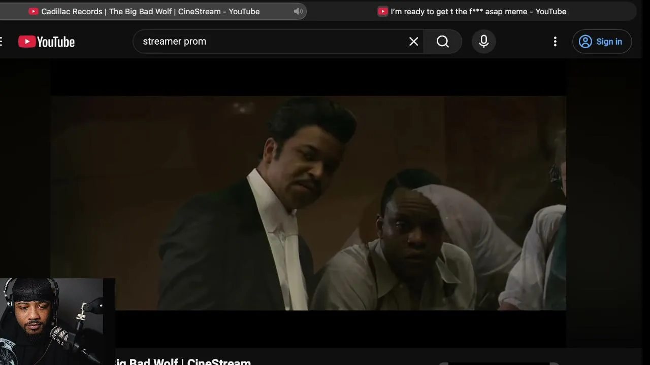Open the three-dot settings menu
Screen dimensions: 650x365
555,42
